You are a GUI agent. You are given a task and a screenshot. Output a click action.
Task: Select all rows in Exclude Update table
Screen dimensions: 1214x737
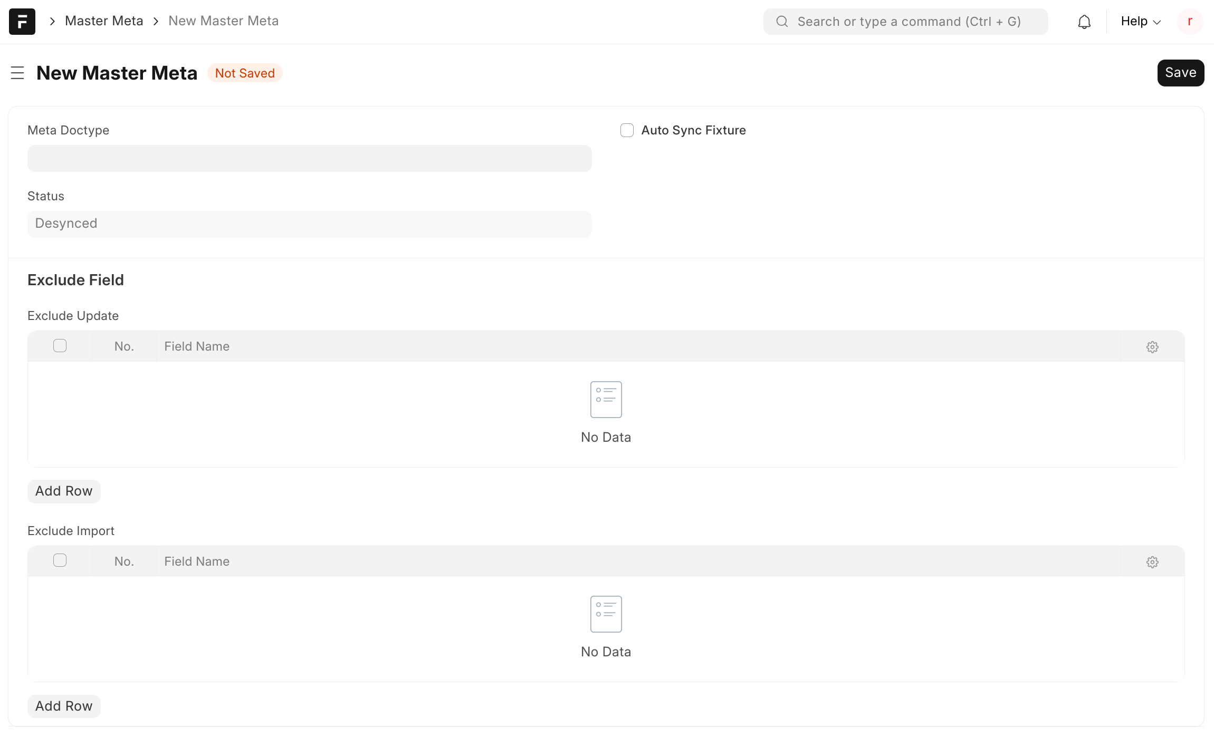60,346
